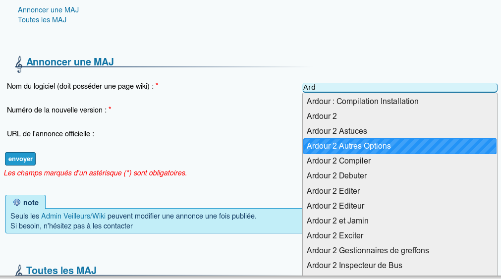Image resolution: width=501 pixels, height=279 pixels.
Task: Choose 'Ardour 2 Gestionnaires de greffons'
Action: pos(400,251)
